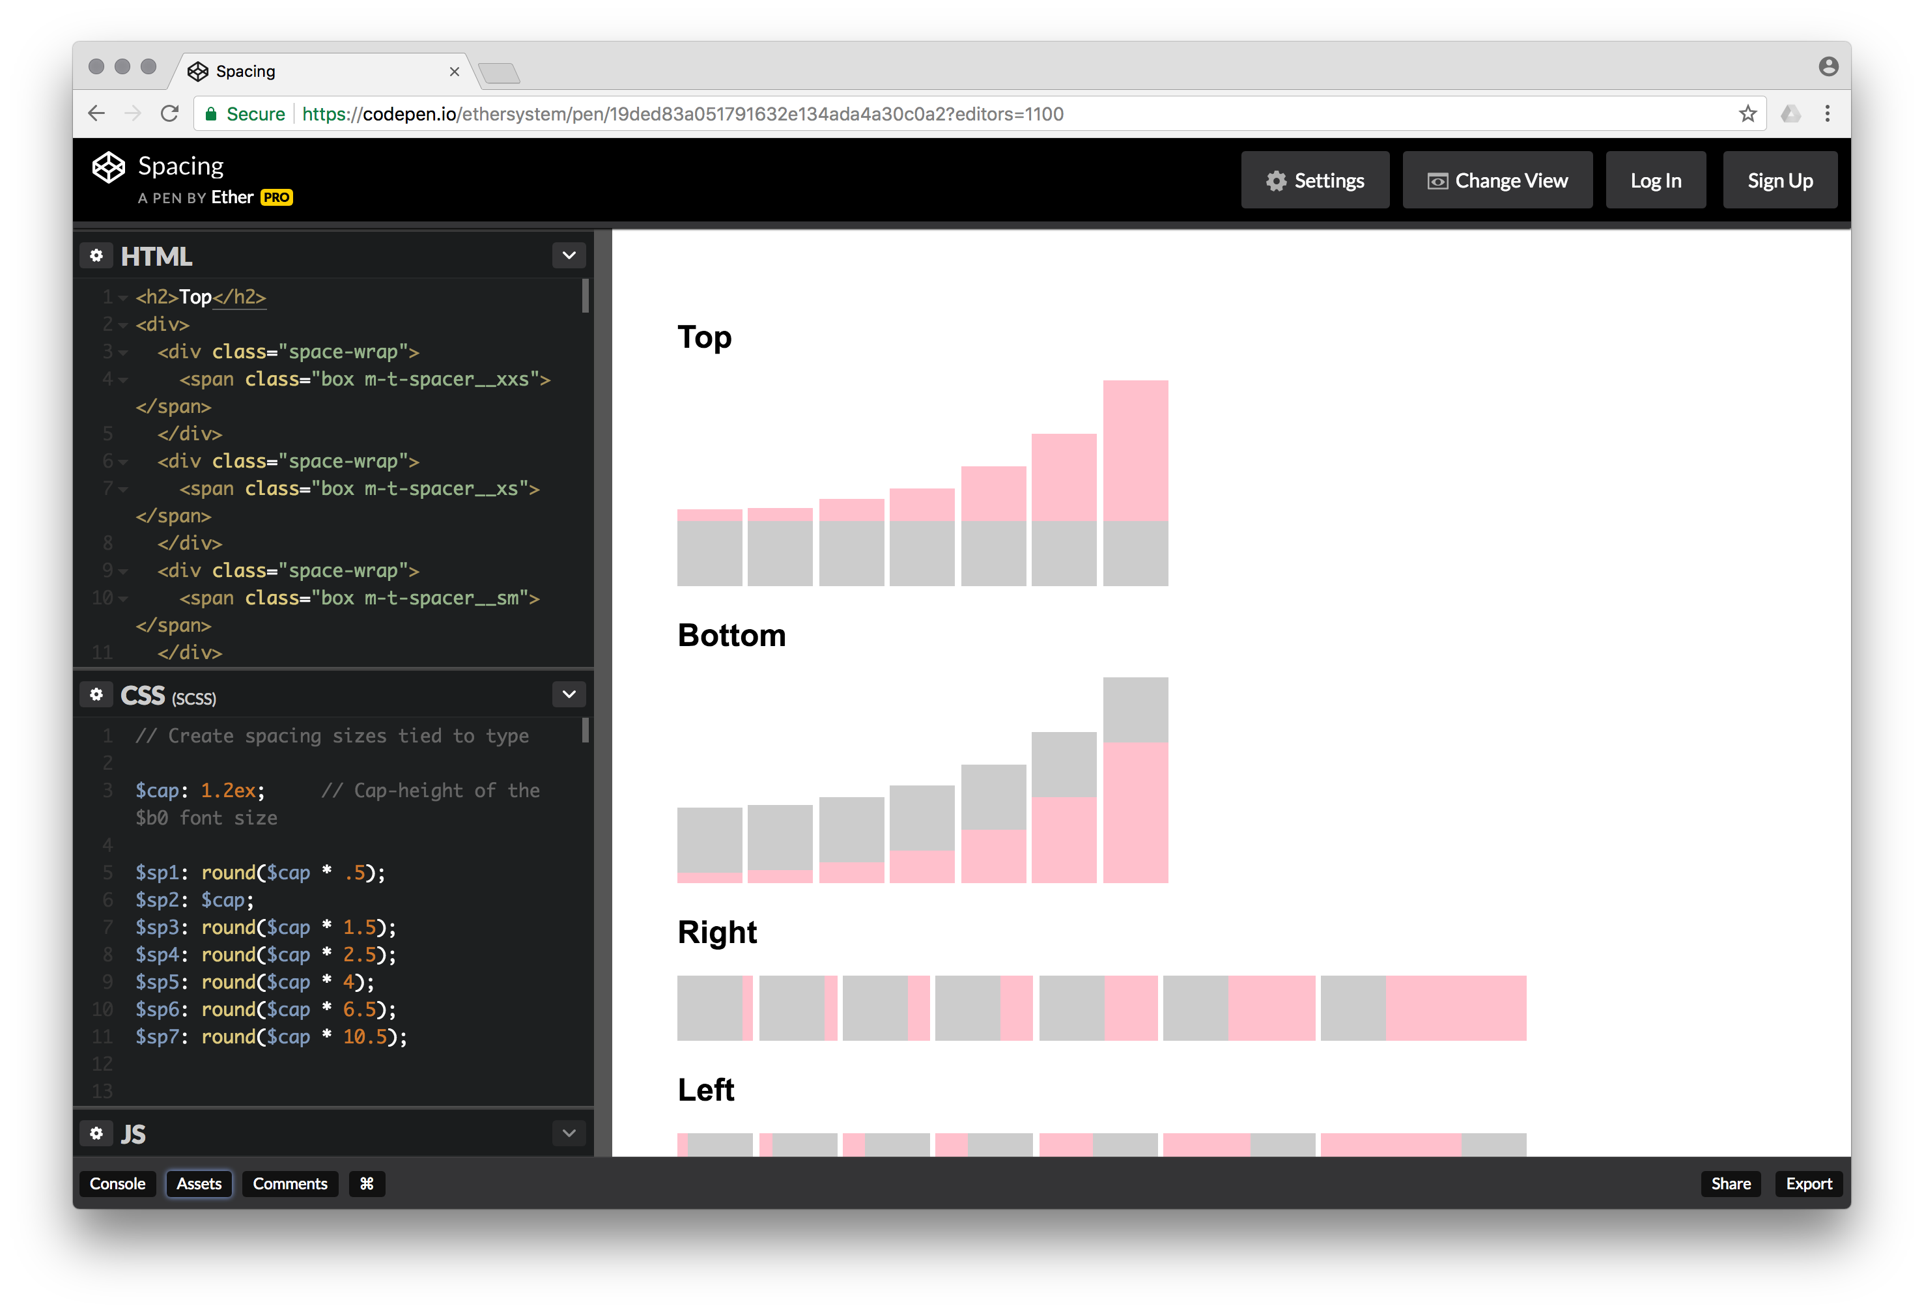Image resolution: width=1924 pixels, height=1313 pixels.
Task: Expand the CSS panel dropdown chevron
Action: pyautogui.click(x=569, y=694)
